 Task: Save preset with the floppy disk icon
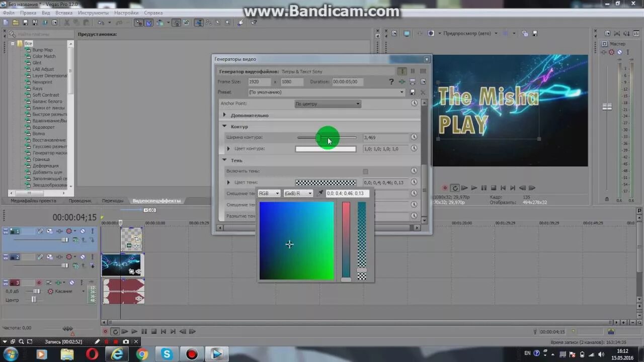(x=413, y=92)
